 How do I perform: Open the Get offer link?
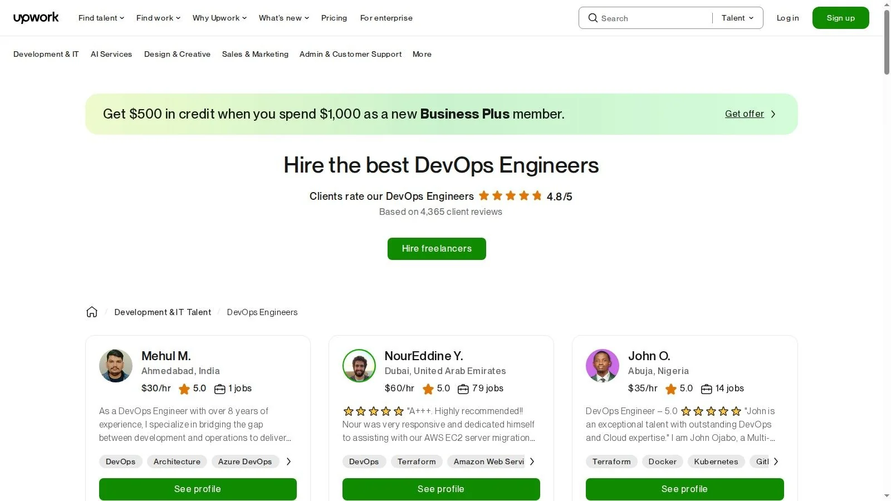click(745, 114)
